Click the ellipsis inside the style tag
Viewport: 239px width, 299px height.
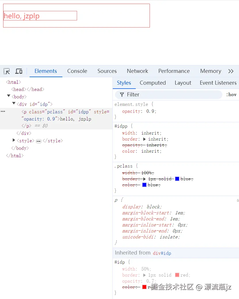coord(39,141)
